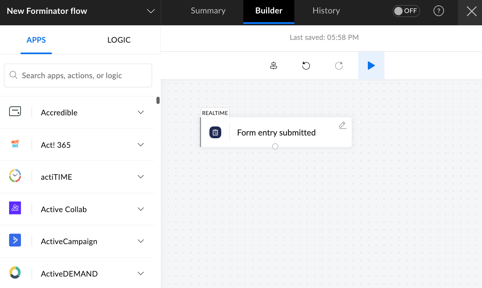The height and width of the screenshot is (288, 482).
Task: Click the REALTIME tag on trigger
Action: point(215,113)
